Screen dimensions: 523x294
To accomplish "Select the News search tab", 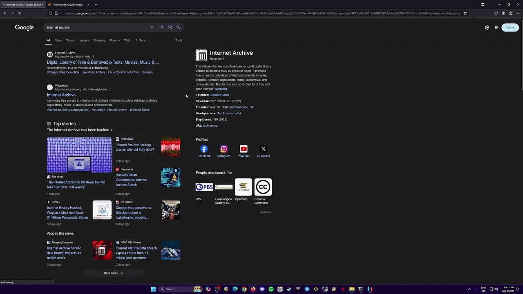I will (x=58, y=40).
